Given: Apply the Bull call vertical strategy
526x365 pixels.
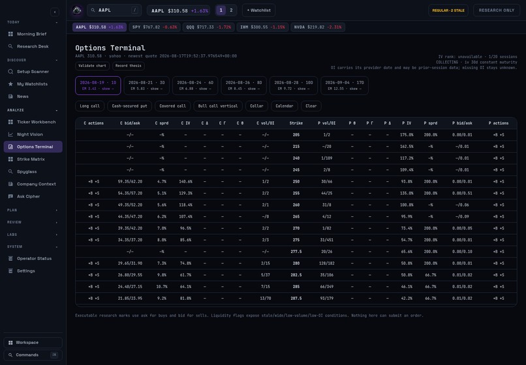Looking at the screenshot, I should tap(218, 106).
